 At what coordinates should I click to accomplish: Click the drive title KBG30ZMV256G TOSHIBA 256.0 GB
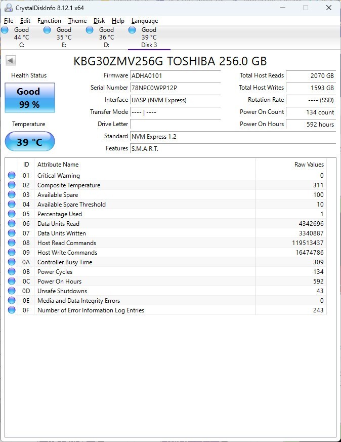(170, 61)
